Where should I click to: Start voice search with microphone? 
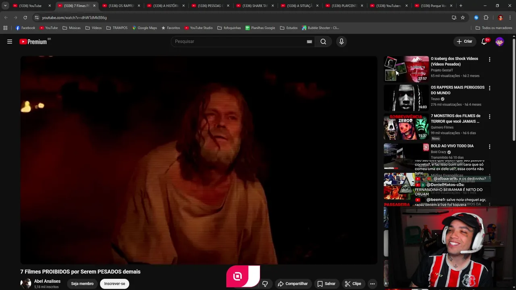(x=341, y=41)
